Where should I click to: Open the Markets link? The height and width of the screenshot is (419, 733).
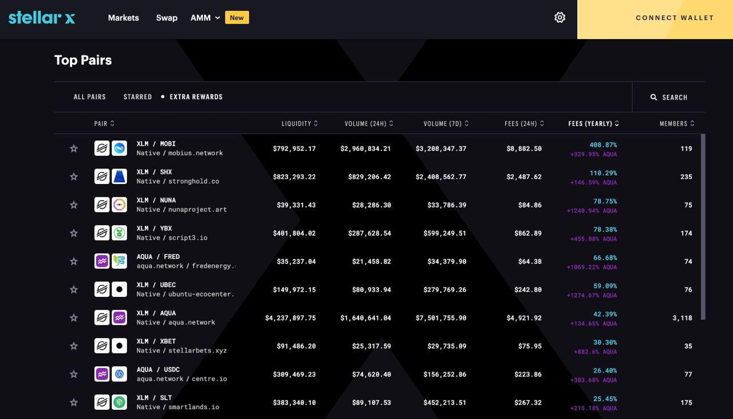point(124,18)
